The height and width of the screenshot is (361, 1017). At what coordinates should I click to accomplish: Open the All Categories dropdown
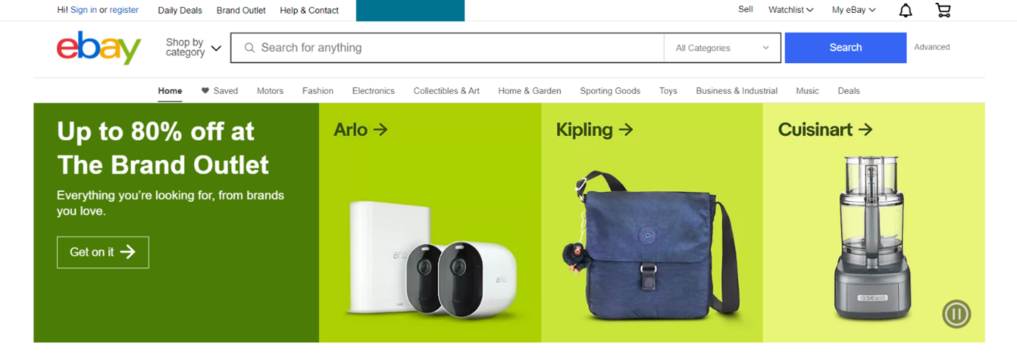coord(722,48)
